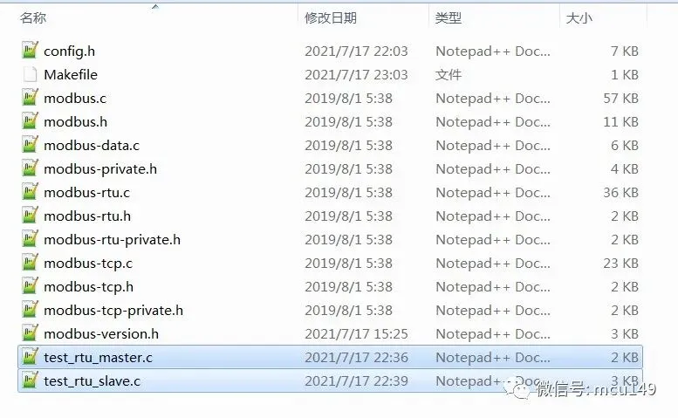Image resolution: width=678 pixels, height=418 pixels.
Task: Sort files by the 名称 column header
Action: coord(33,17)
